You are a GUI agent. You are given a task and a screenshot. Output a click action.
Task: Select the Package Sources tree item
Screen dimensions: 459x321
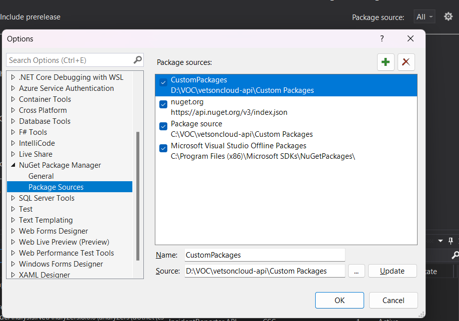[x=56, y=187]
